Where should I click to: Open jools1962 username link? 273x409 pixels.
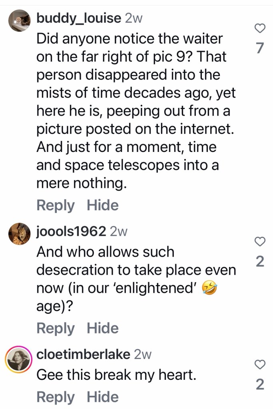tap(71, 231)
